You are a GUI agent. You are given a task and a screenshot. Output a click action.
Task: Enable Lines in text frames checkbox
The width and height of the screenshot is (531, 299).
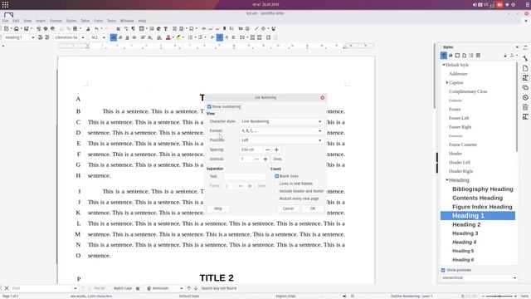click(276, 184)
